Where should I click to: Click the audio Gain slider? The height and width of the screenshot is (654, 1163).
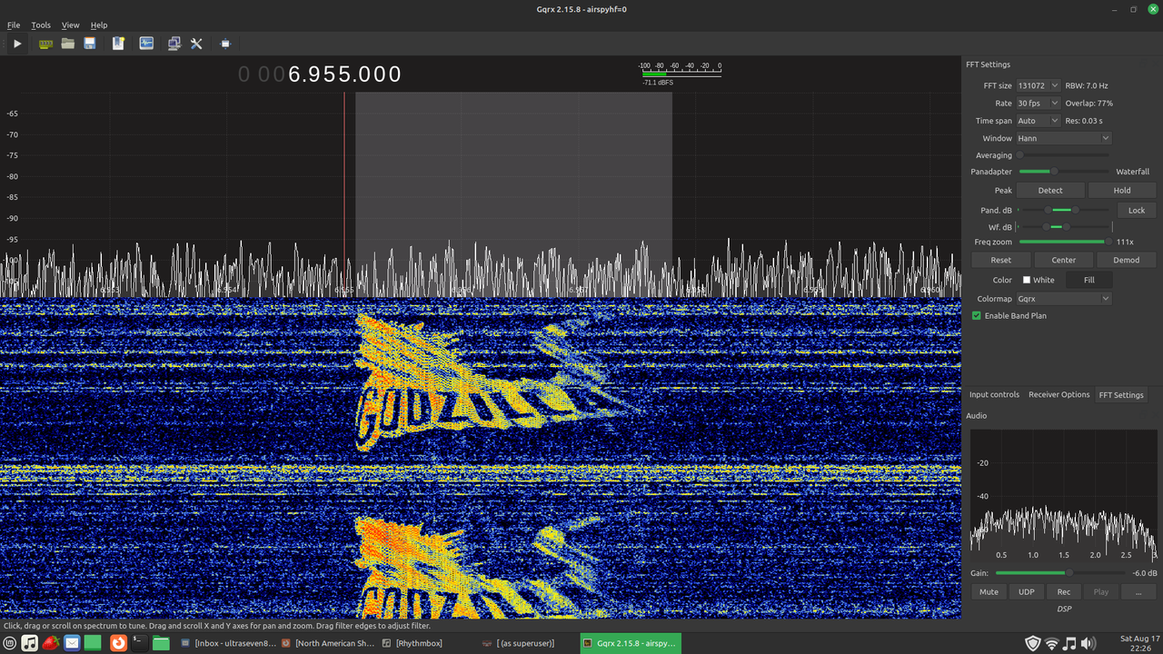[x=1061, y=573]
